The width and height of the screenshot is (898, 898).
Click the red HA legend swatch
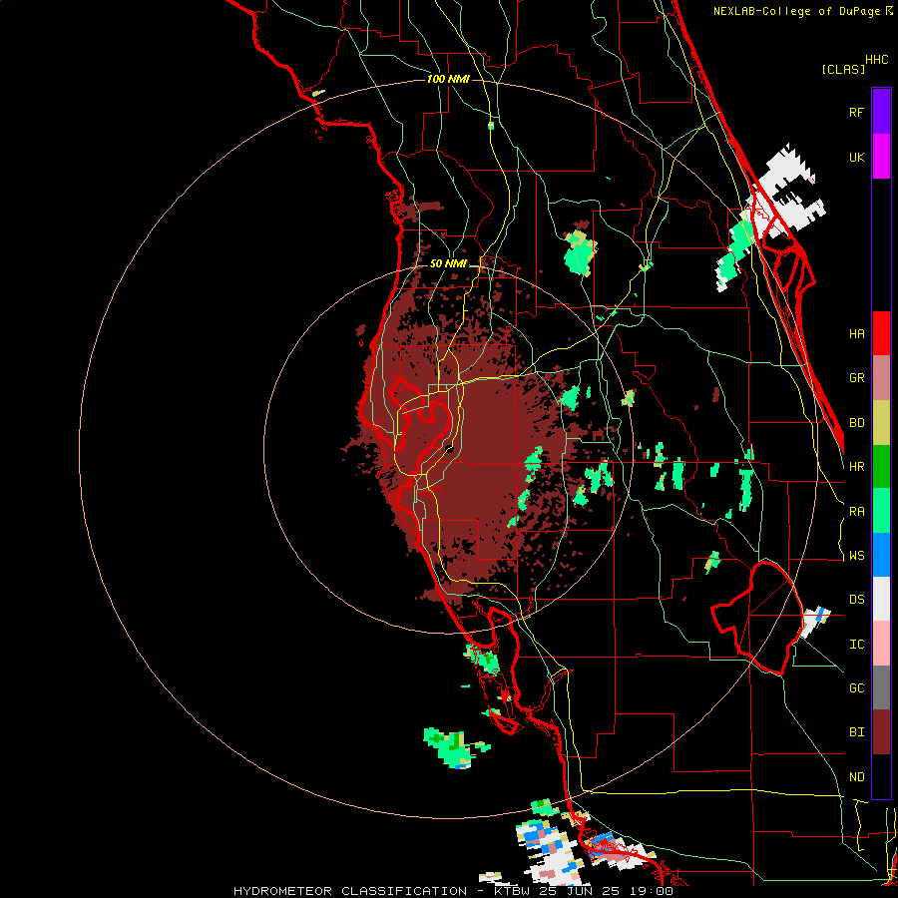[x=881, y=333]
